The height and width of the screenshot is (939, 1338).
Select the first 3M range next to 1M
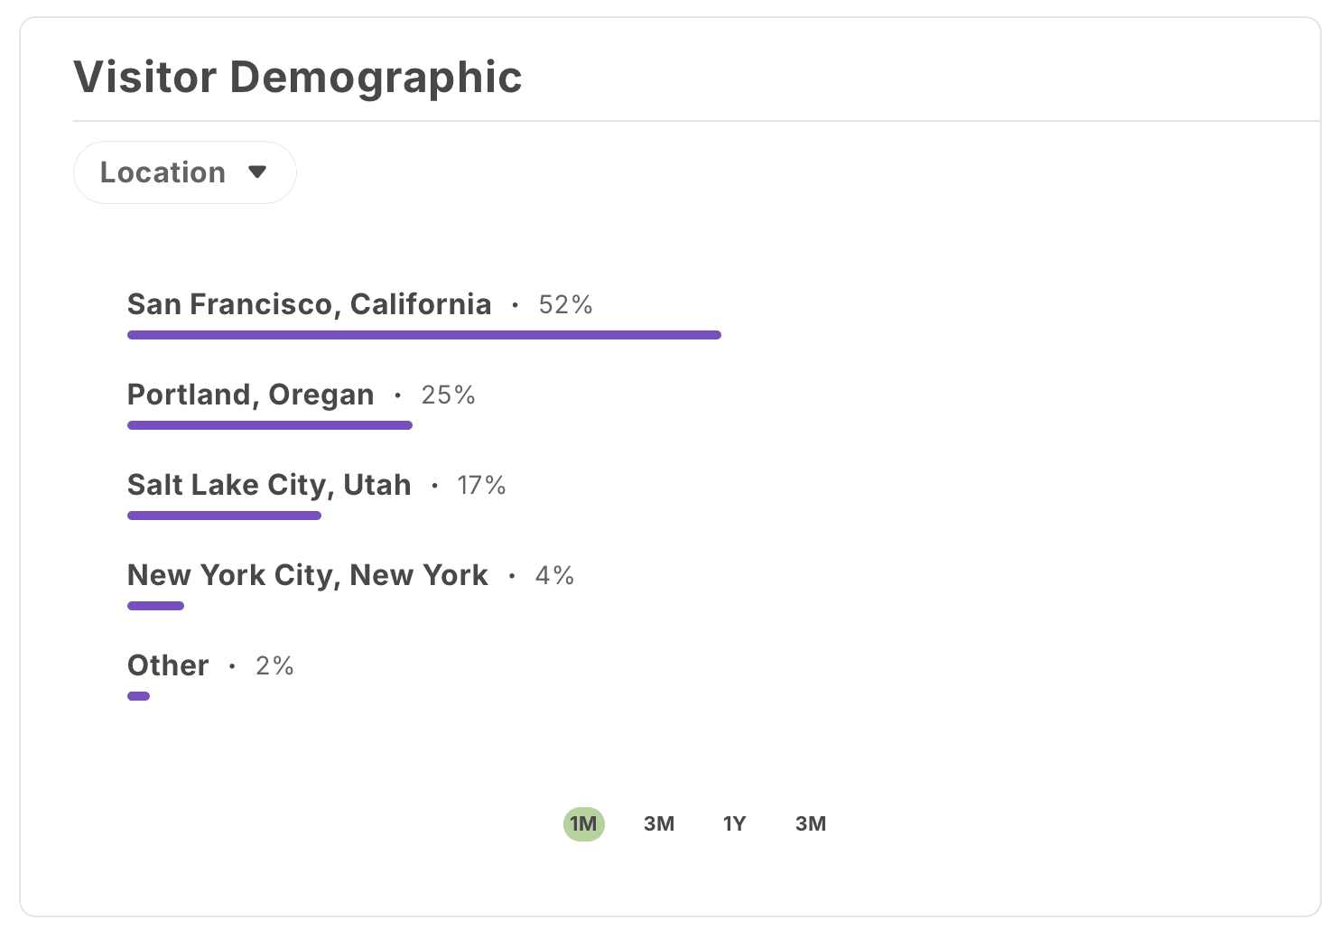[659, 823]
